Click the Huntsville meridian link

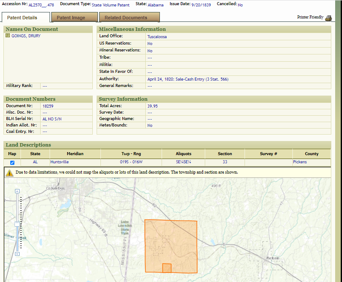[x=59, y=162]
